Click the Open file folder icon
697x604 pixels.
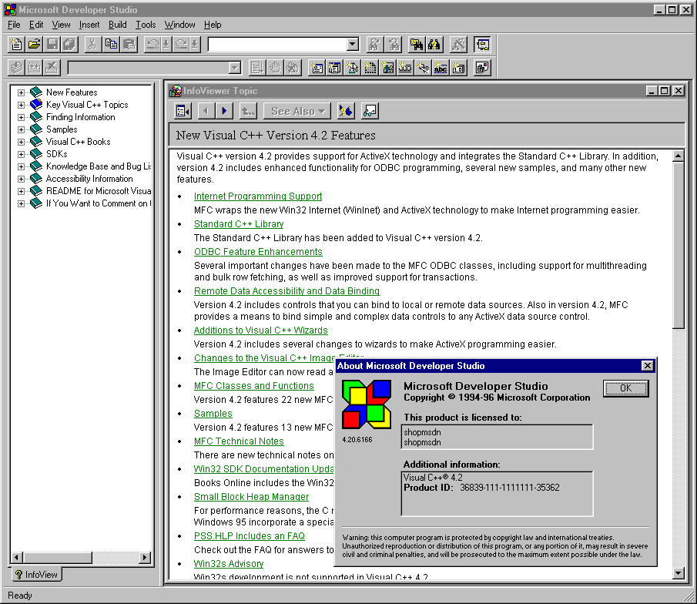pyautogui.click(x=35, y=45)
